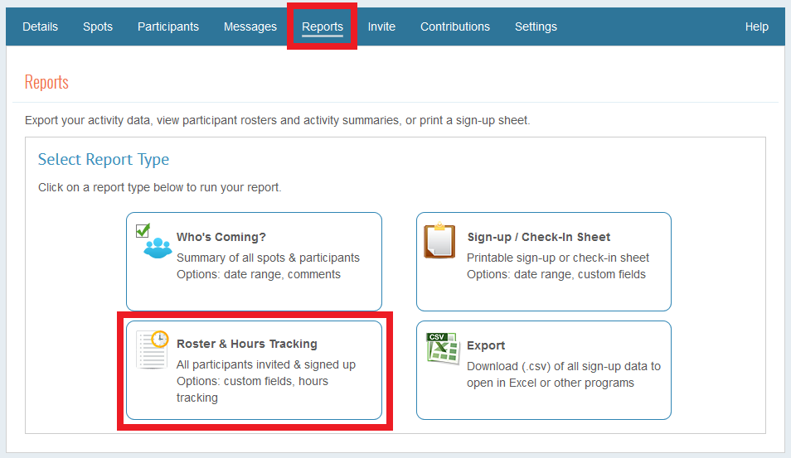
Task: Click the clipboard Sign-up Sheet icon
Action: pyautogui.click(x=439, y=242)
